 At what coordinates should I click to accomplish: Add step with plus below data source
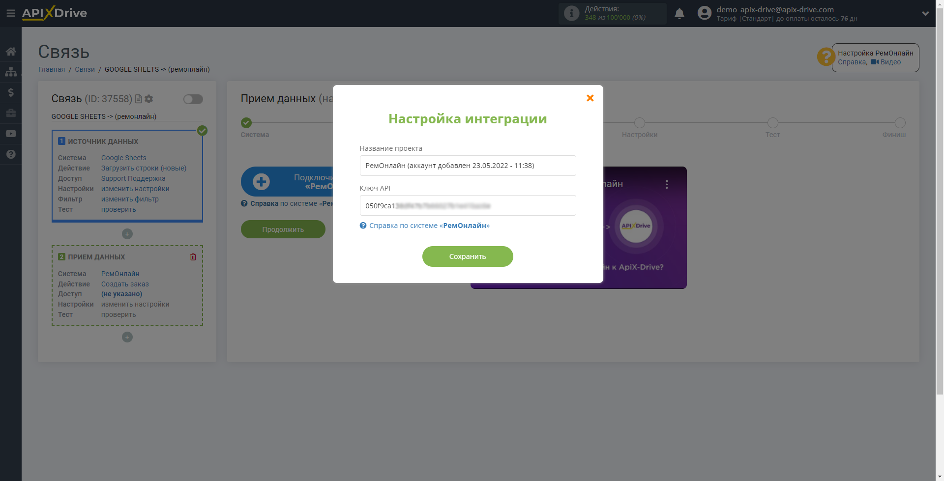click(127, 234)
